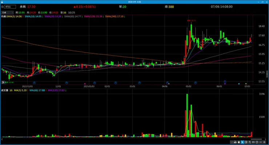Screen dimensions: 269x145
Task: Open the 日線 period dropdown
Action: (x=7, y=12)
